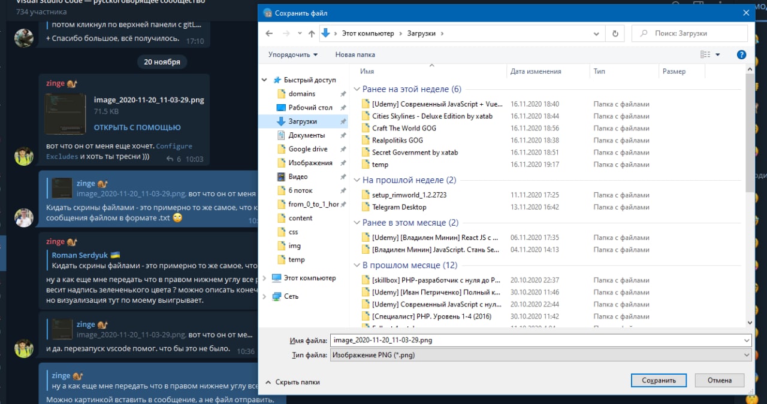Open the Упорядочить menu
767x404 pixels.
[x=293, y=54]
